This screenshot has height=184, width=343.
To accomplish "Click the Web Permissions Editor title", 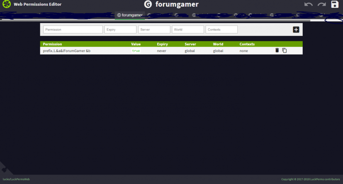I will [x=38, y=4].
